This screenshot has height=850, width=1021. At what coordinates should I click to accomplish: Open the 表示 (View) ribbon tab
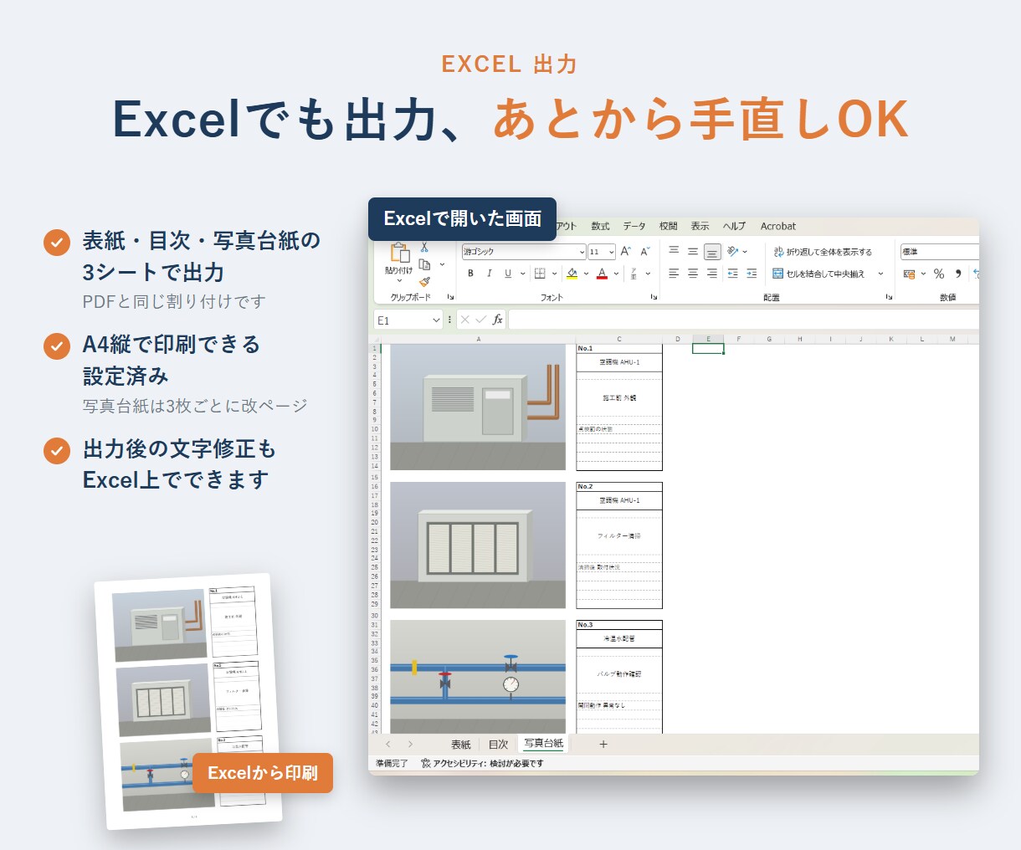700,226
